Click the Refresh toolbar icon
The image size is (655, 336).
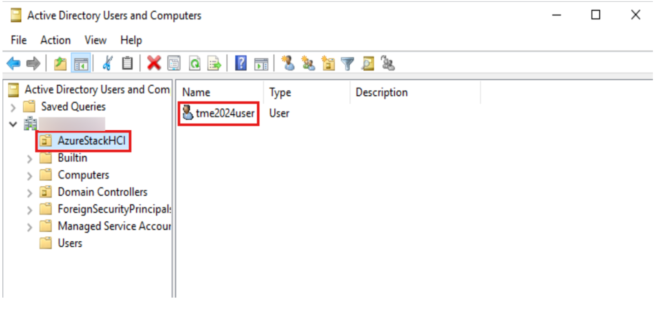coord(195,64)
